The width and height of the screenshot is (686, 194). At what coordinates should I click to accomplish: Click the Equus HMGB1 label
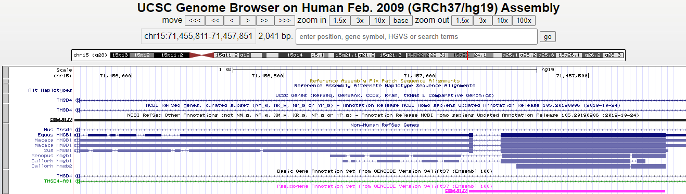click(55, 135)
